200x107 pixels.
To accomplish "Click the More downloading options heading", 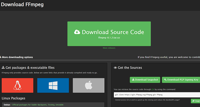I will point(17,57).
